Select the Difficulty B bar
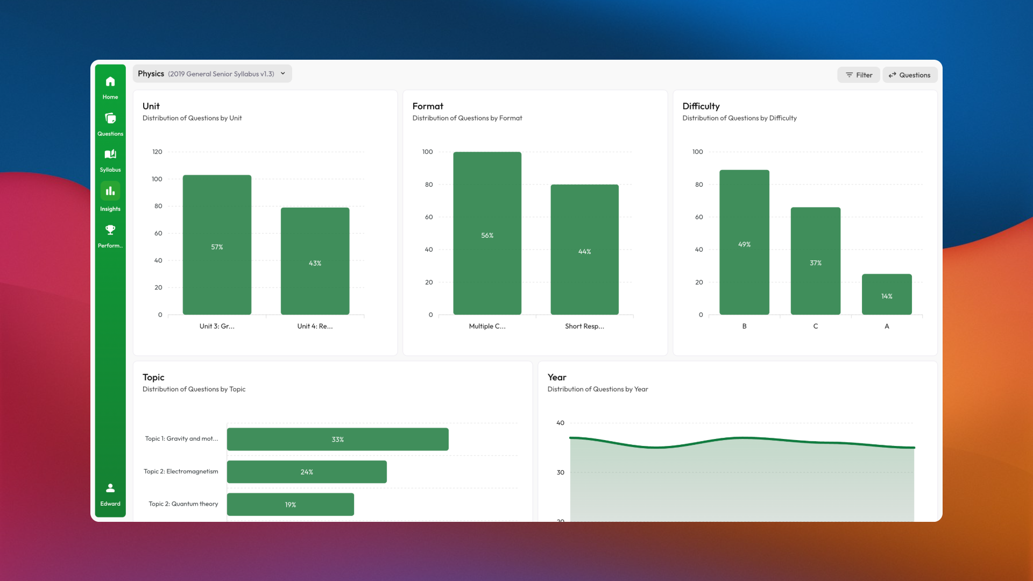The height and width of the screenshot is (581, 1033). (744, 242)
